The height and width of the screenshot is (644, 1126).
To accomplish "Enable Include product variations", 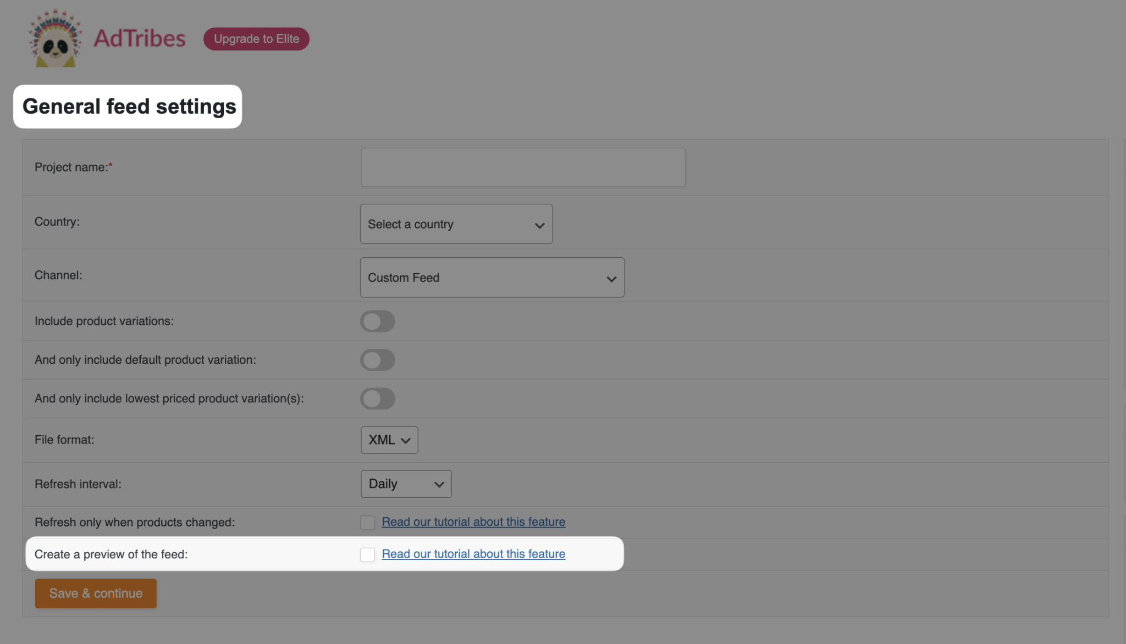I will pyautogui.click(x=378, y=321).
